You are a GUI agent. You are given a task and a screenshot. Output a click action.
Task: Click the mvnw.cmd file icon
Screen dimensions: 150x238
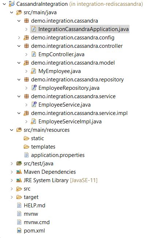(19, 222)
